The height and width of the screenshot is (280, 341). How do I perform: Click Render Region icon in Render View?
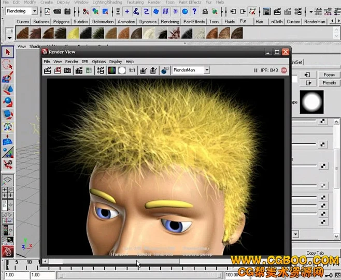[x=58, y=70]
